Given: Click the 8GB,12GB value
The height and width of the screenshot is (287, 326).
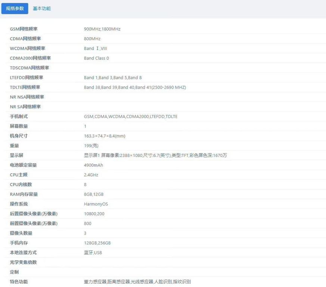Looking at the screenshot, I should click(94, 195).
